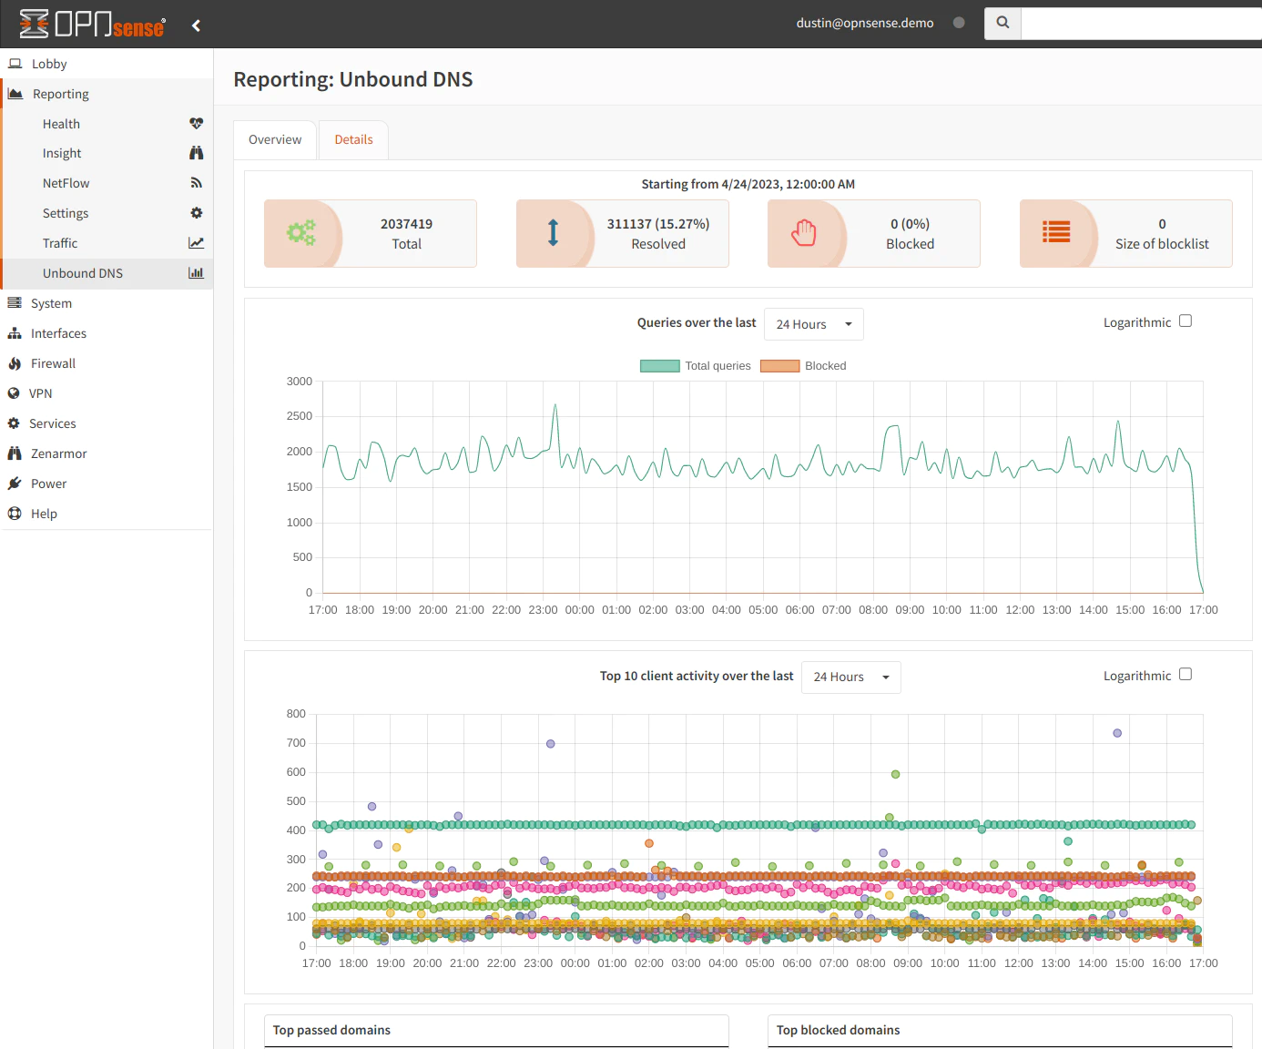Click the Unbound DNS bar chart icon
The width and height of the screenshot is (1262, 1049).
coord(196,273)
